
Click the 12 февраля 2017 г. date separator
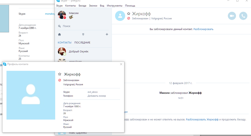pos(181,83)
